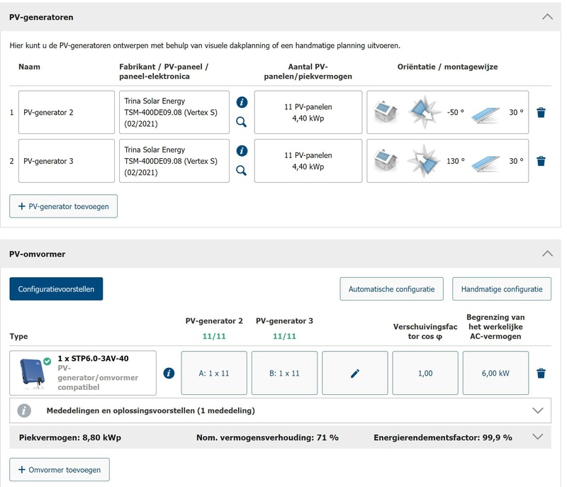Delete PV-generator 2 row
The width and height of the screenshot is (567, 487).
click(541, 112)
